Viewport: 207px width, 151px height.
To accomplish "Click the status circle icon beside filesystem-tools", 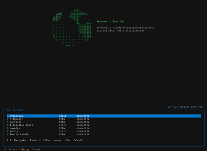I will click(x=8, y=125).
